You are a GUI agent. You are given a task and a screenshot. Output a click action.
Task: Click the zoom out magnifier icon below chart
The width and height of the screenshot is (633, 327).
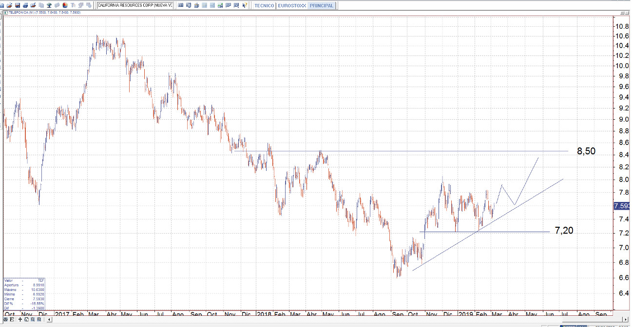tap(33, 320)
